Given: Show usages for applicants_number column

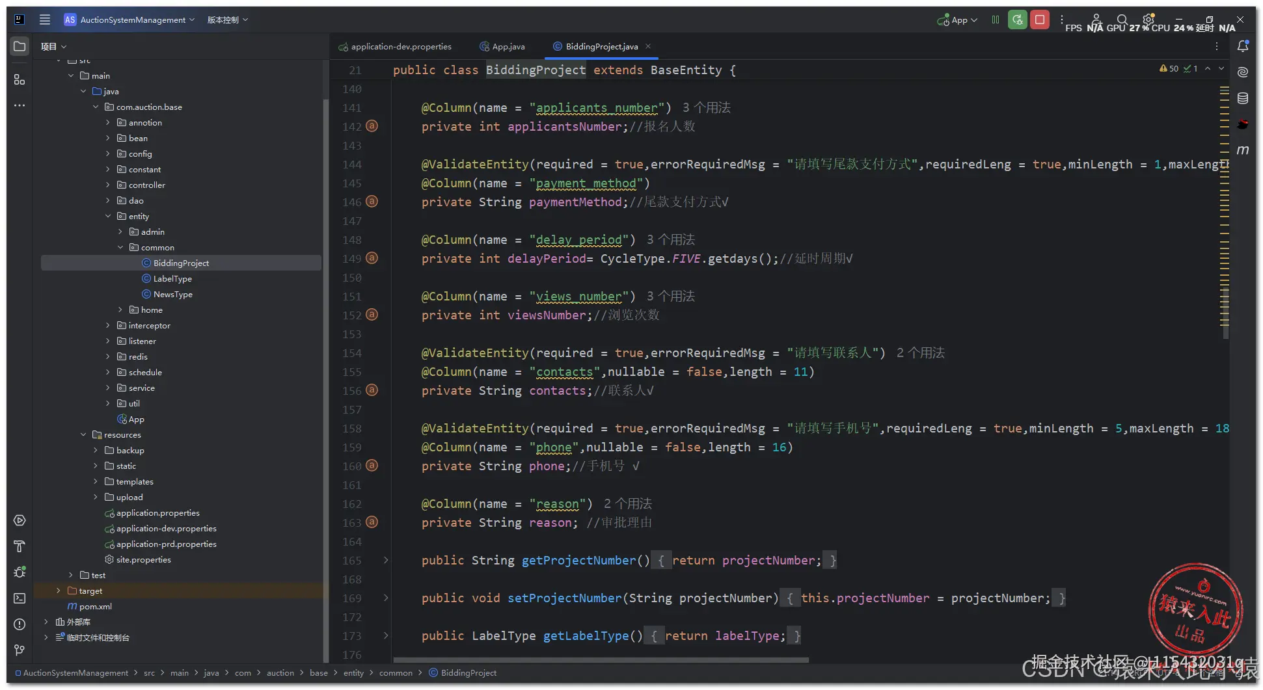Looking at the screenshot, I should [707, 107].
